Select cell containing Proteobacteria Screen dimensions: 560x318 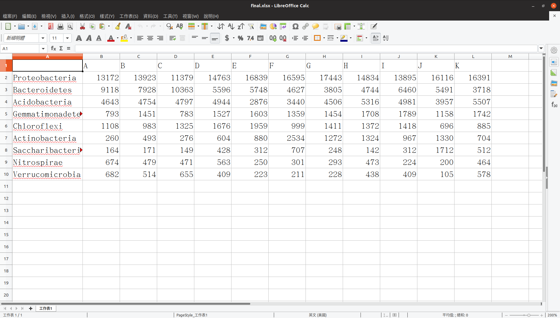[47, 78]
